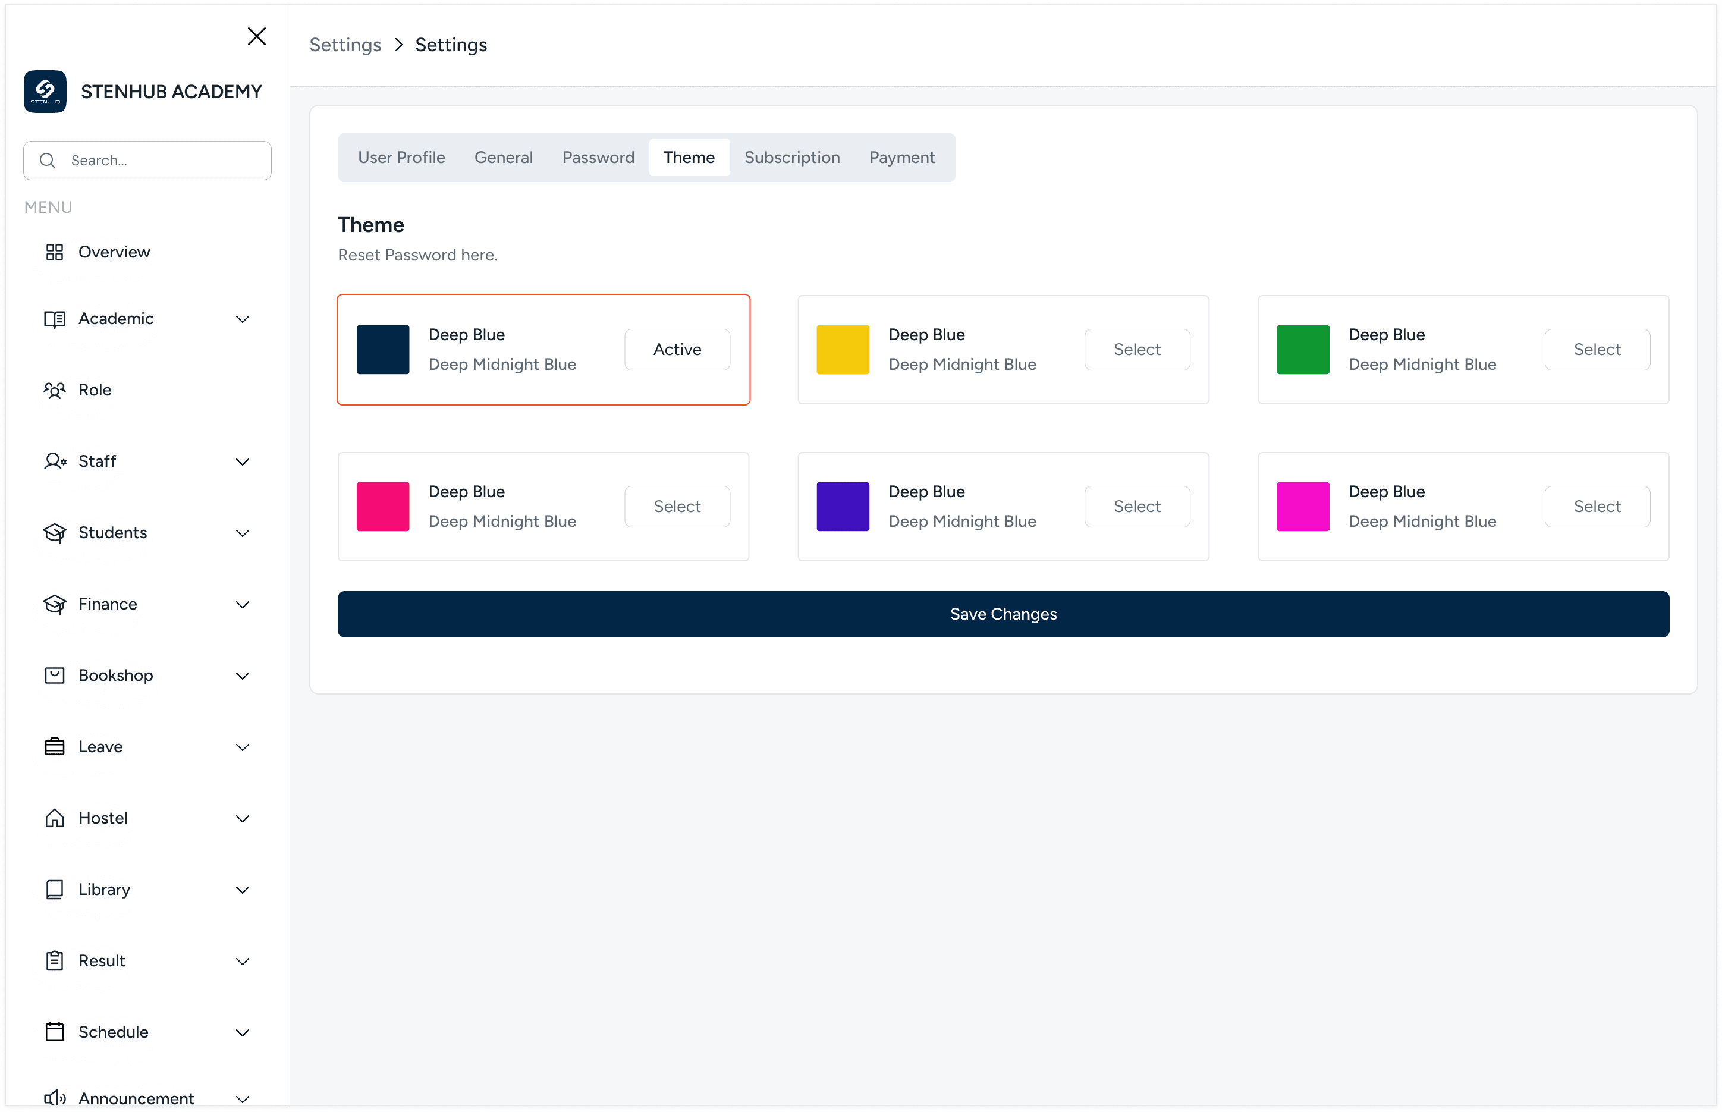The height and width of the screenshot is (1112, 1722).
Task: Expand the Library menu chevron
Action: coord(243,890)
